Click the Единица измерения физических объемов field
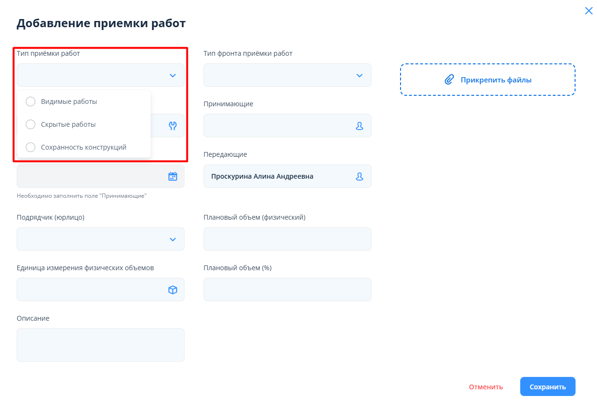 pos(91,290)
